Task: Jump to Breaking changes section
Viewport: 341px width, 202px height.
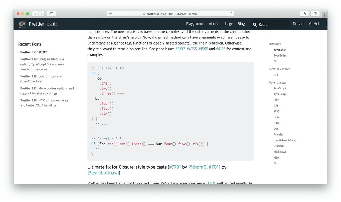Action: click(x=279, y=69)
